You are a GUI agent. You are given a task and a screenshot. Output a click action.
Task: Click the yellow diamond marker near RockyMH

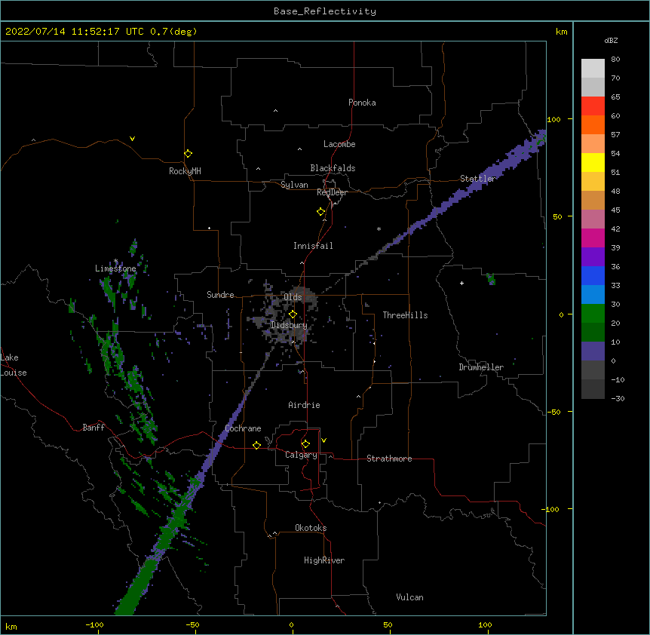pyautogui.click(x=188, y=154)
